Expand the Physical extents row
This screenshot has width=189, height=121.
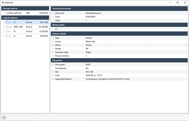(x=53, y=56)
